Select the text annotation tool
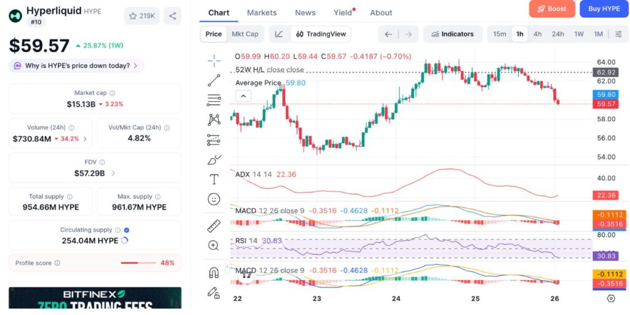The width and height of the screenshot is (630, 315). tap(213, 179)
